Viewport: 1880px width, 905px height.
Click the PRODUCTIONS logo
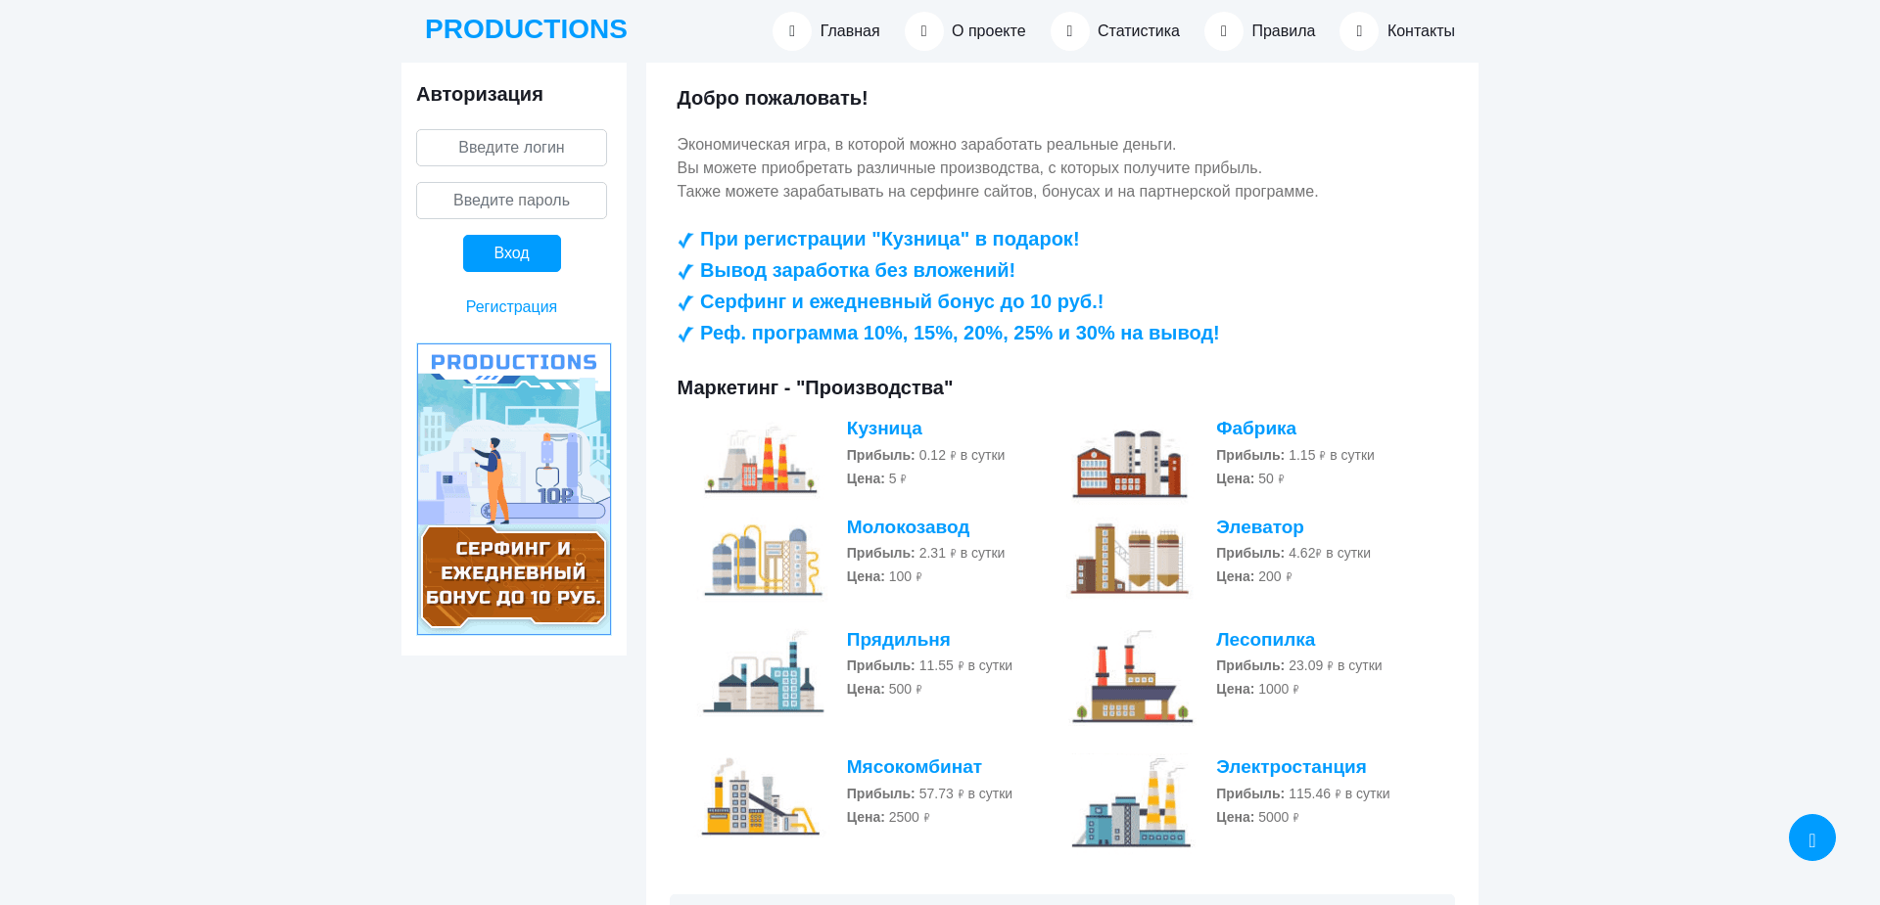point(526,28)
